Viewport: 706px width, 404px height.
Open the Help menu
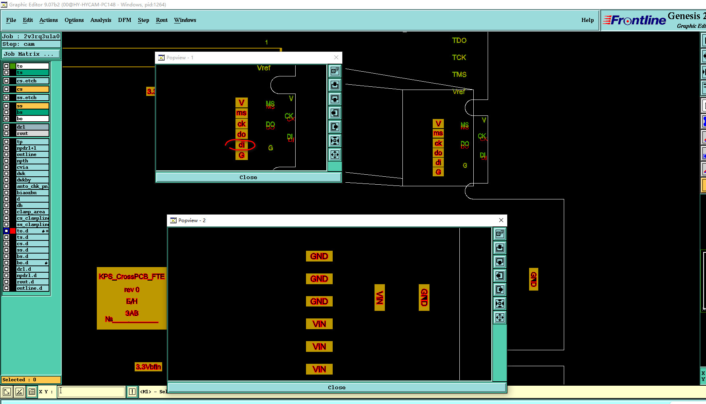tap(588, 20)
